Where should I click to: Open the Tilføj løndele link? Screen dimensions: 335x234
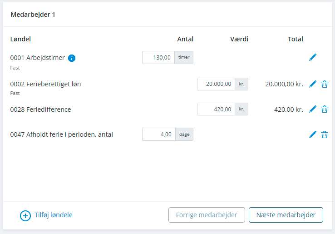[x=54, y=215]
